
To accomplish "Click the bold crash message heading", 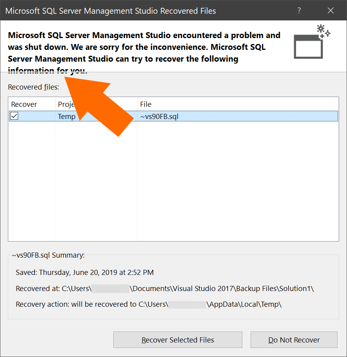I will click(144, 47).
